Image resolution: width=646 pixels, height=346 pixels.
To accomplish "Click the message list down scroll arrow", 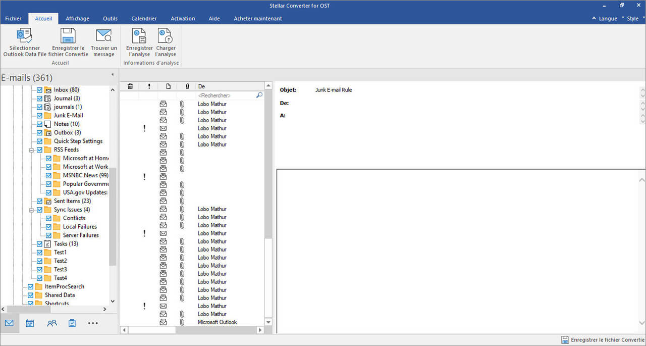I will pos(268,322).
